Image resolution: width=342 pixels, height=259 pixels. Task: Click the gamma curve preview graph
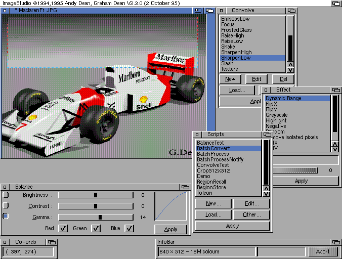[x=171, y=206]
